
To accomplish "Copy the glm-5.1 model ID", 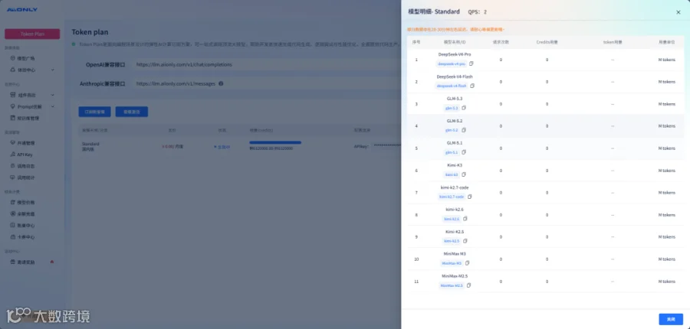I will [464, 152].
